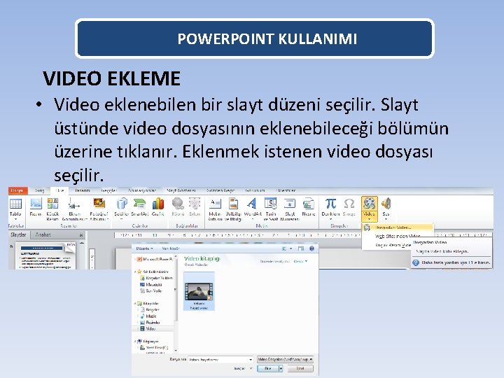Click the Köprü (Hyperlink) icon
Screen dimensions: 504x378
tap(178, 204)
